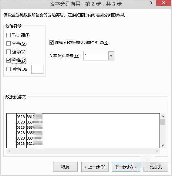This screenshot has height=176, width=172.
Task: Open the 文本识别符号 dropdown arrow
Action: click(111, 55)
